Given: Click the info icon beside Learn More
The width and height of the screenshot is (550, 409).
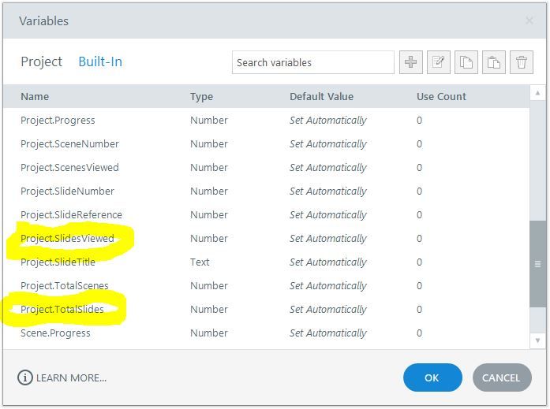Looking at the screenshot, I should click(x=25, y=377).
